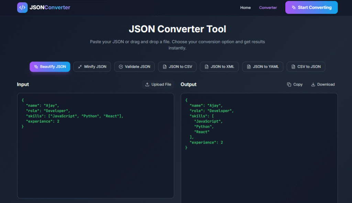
Task: Click the copy icon above the Output panel
Action: pyautogui.click(x=289, y=84)
